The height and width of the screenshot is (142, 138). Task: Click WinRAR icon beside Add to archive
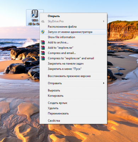[43, 42]
